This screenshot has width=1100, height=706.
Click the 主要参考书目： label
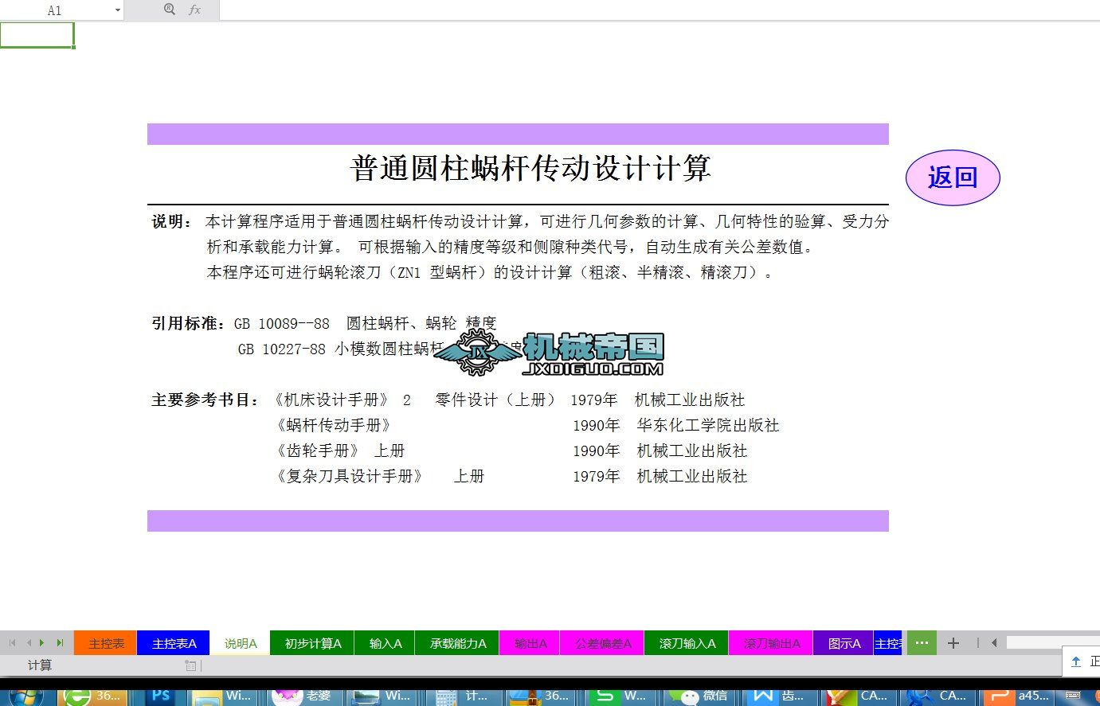[206, 400]
